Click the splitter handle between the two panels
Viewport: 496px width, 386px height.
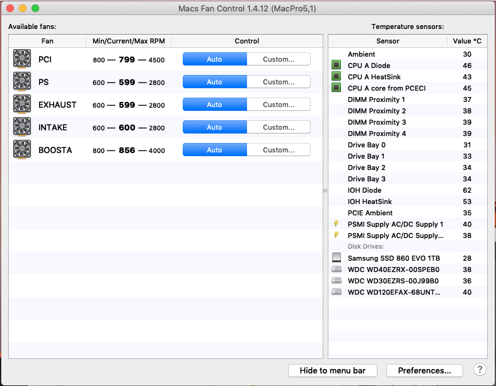point(325,191)
